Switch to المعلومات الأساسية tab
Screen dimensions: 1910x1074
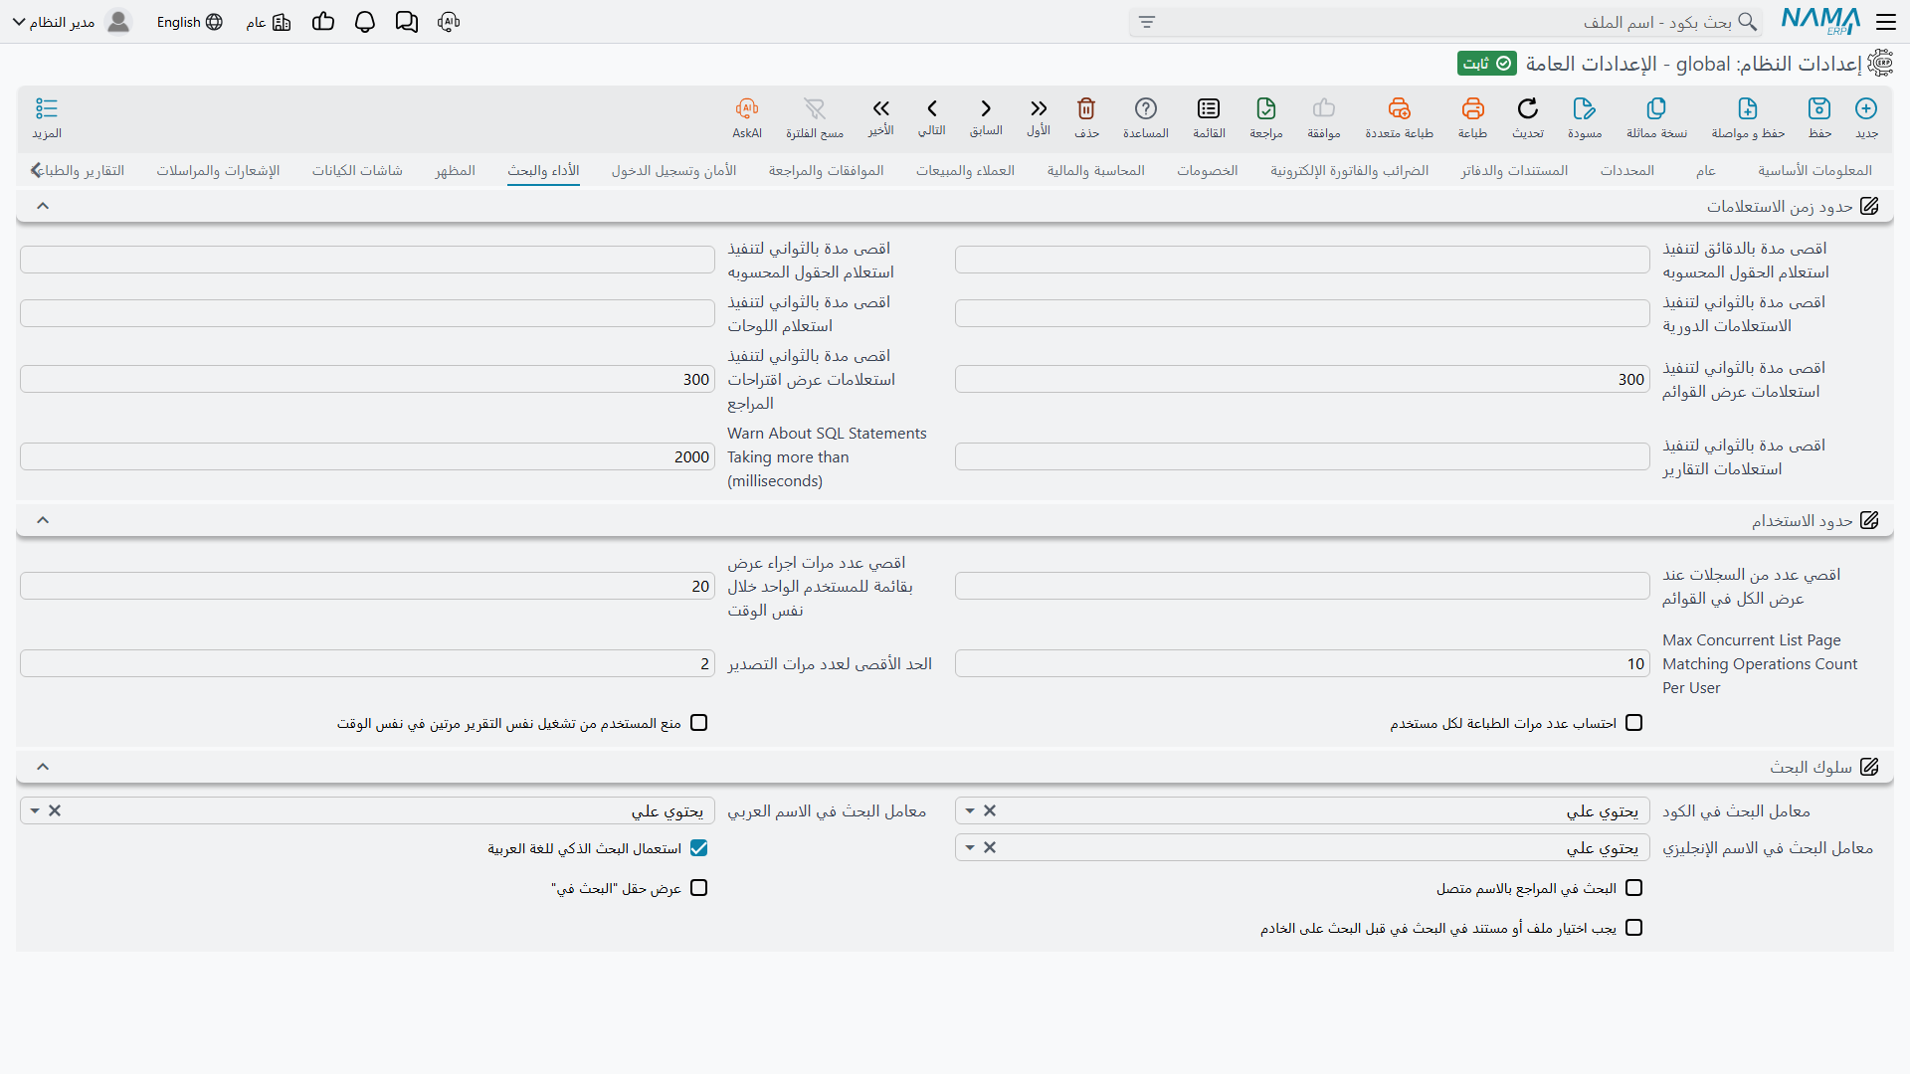1814,170
